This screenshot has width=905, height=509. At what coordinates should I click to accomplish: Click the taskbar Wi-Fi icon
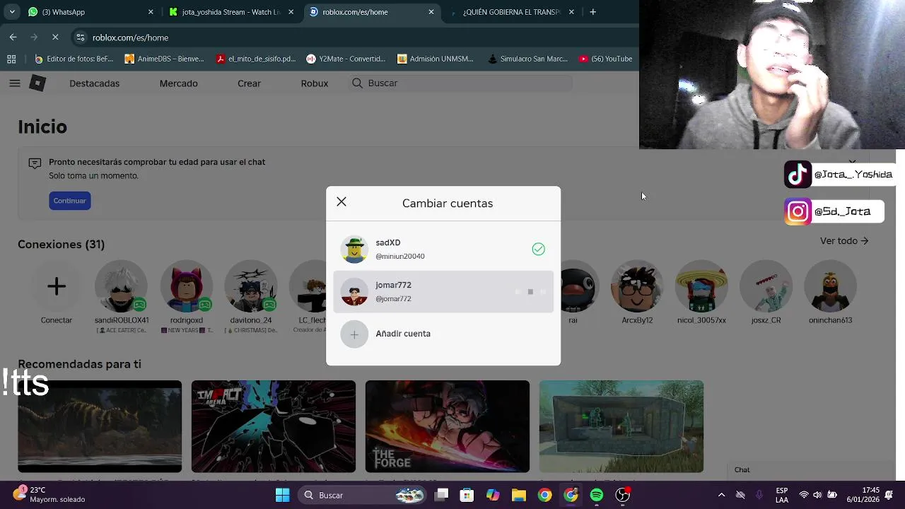click(803, 495)
